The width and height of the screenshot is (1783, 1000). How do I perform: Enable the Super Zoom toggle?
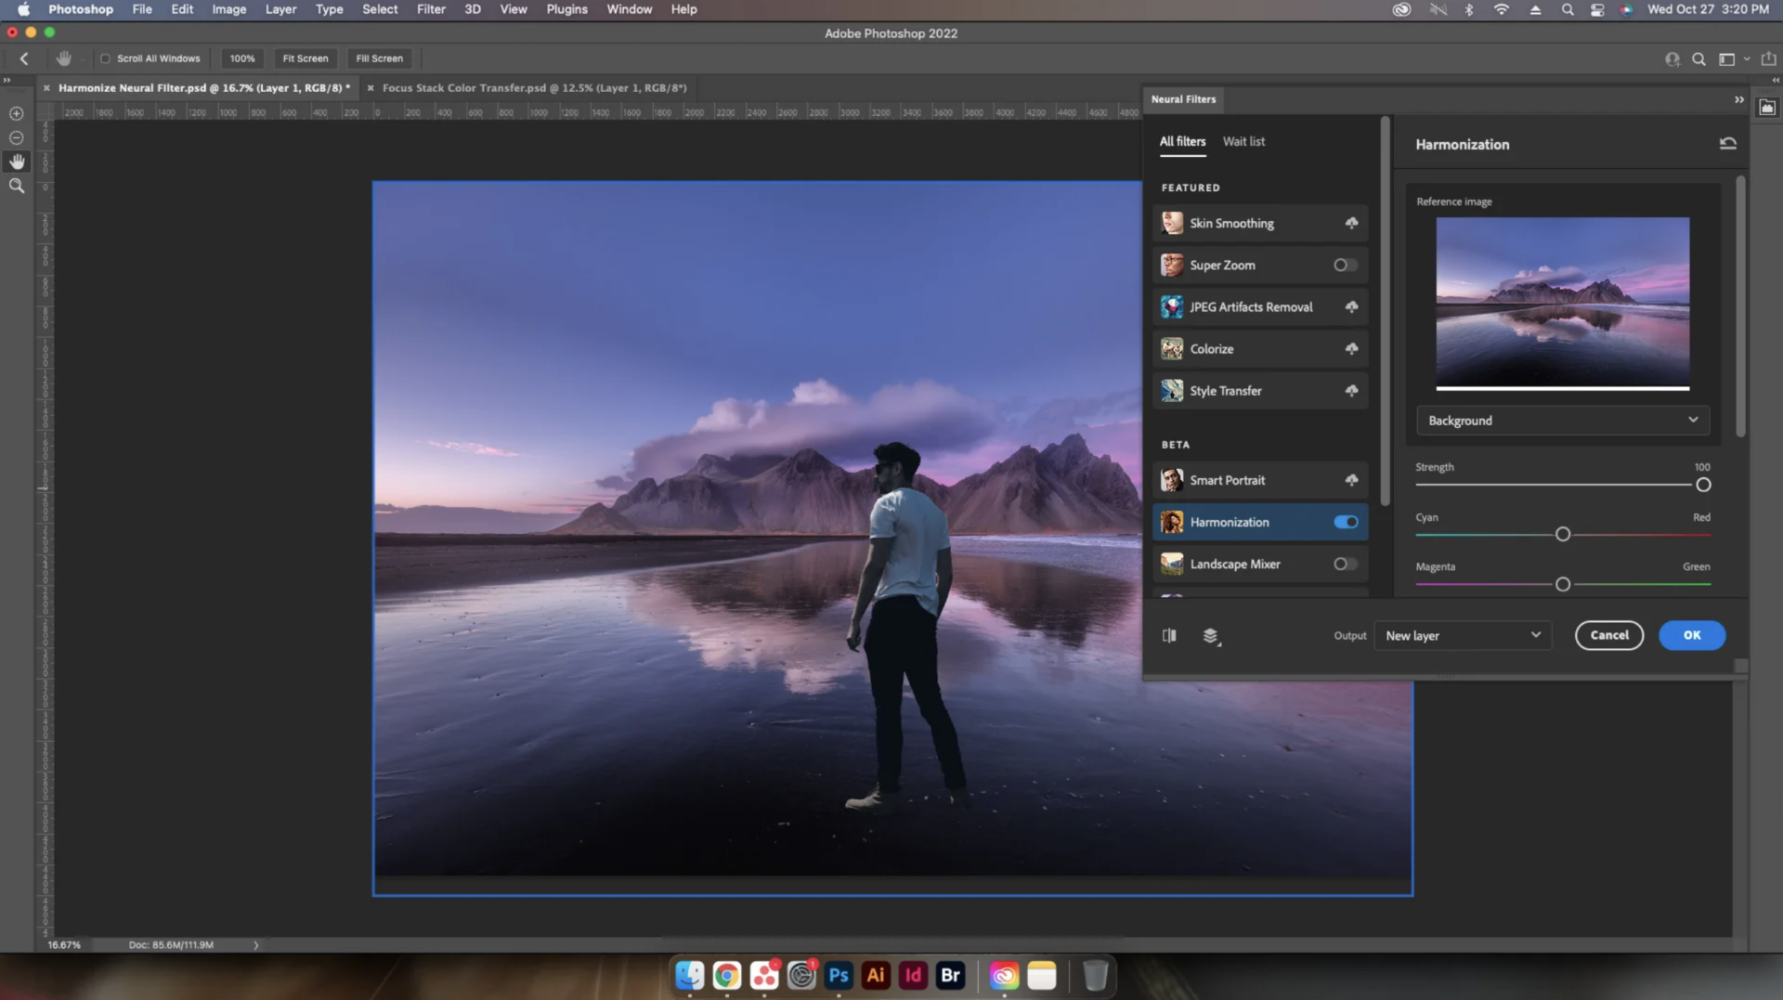click(1345, 266)
